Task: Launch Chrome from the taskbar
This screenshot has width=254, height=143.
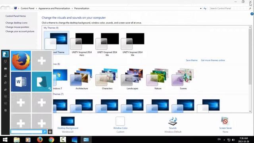Action: pyautogui.click(x=51, y=139)
